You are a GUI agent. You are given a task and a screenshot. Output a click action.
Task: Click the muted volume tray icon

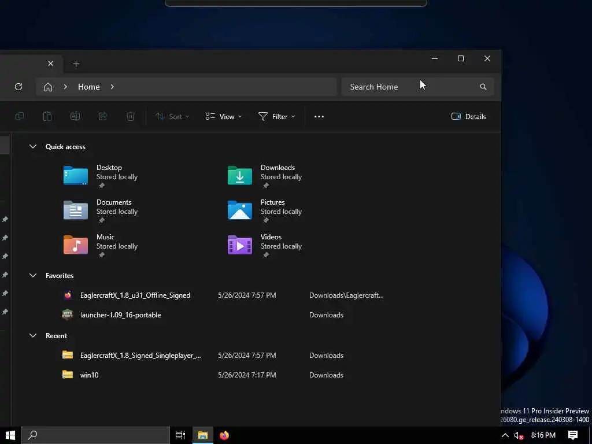(519, 436)
